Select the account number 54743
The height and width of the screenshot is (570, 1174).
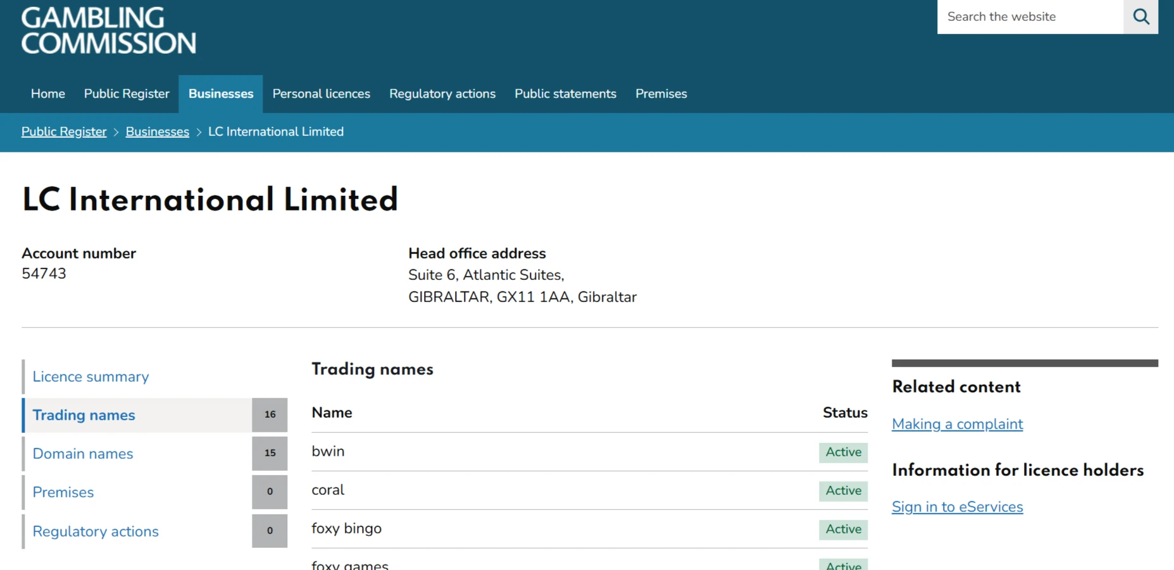point(44,274)
